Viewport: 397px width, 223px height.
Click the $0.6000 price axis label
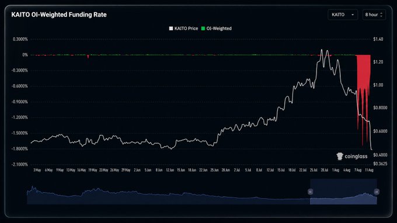pyautogui.click(x=380, y=131)
